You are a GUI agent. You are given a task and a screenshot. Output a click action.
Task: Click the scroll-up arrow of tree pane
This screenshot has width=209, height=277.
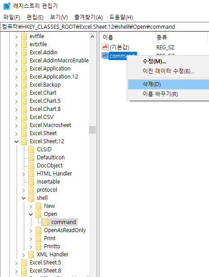pyautogui.click(x=92, y=36)
